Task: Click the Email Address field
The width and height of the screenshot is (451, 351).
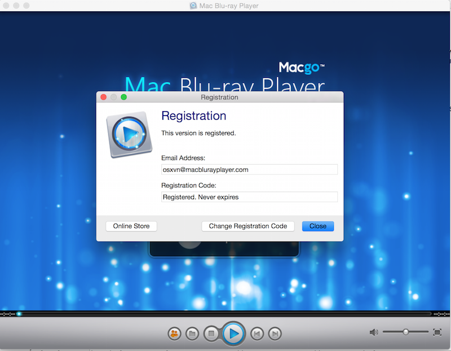Action: point(249,169)
